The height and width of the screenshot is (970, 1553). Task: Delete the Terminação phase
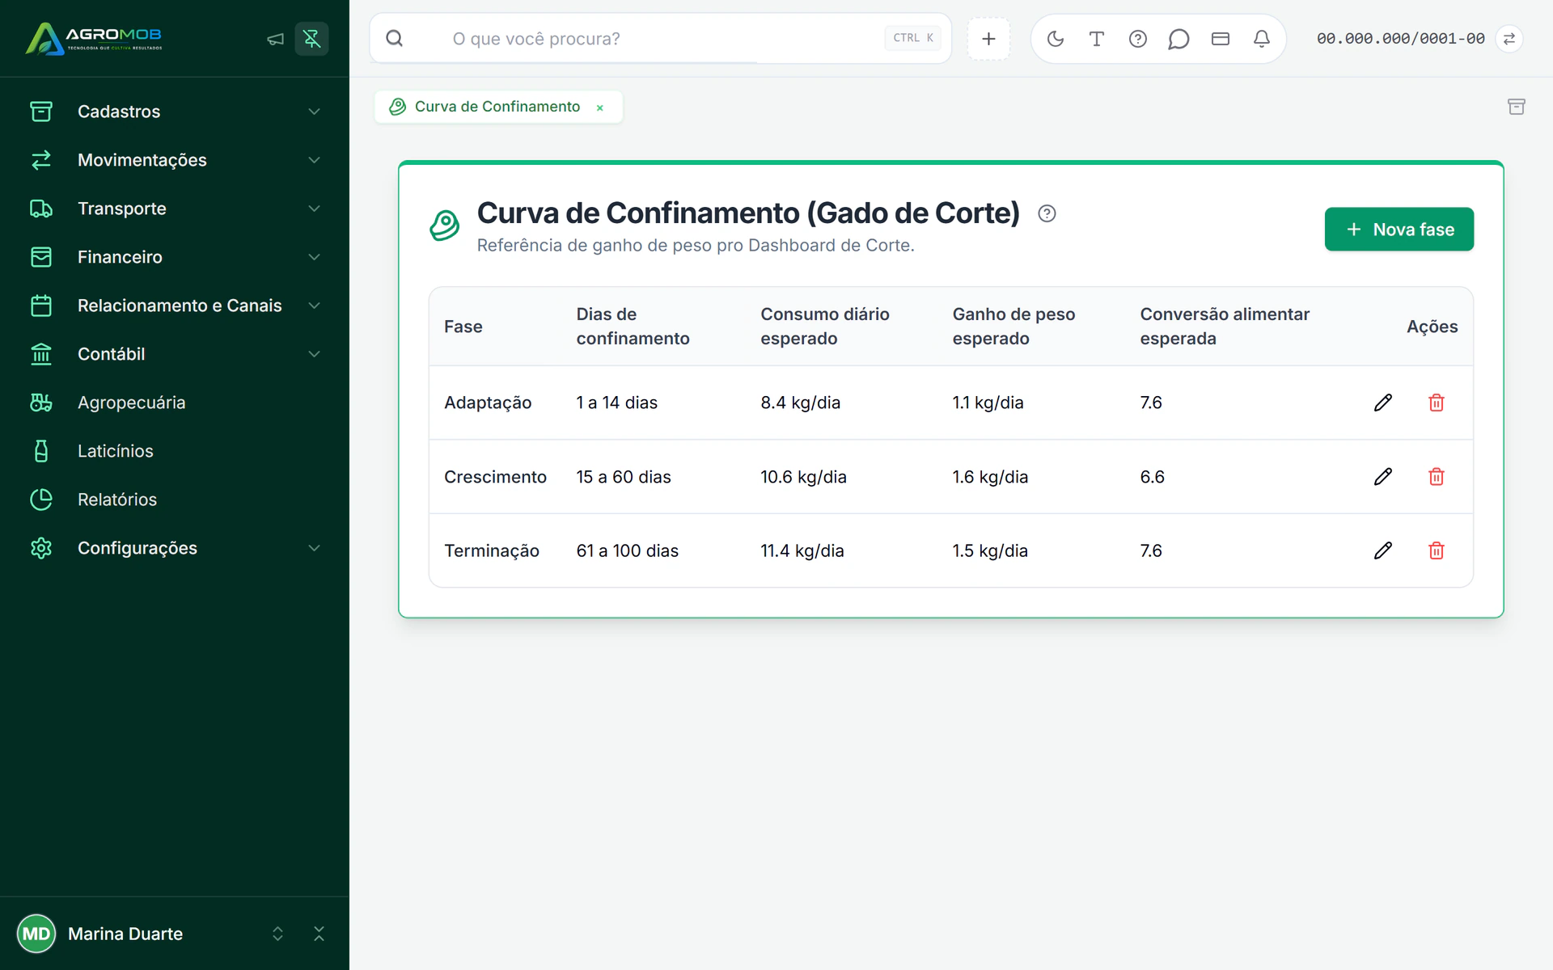[x=1436, y=550]
